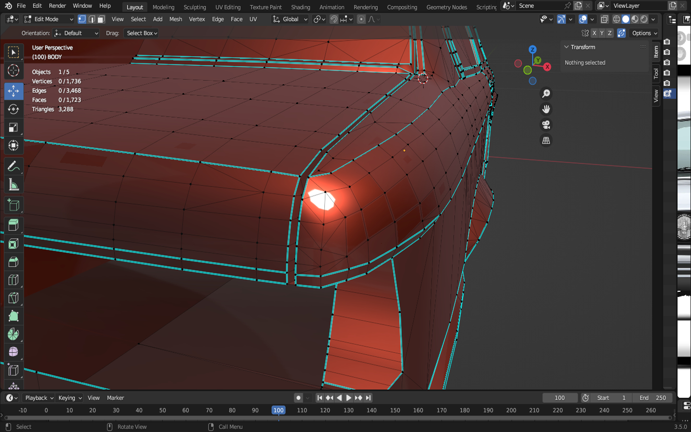Viewport: 691px width, 432px height.
Task: Open the Keying dropdown in timeline
Action: (70, 398)
